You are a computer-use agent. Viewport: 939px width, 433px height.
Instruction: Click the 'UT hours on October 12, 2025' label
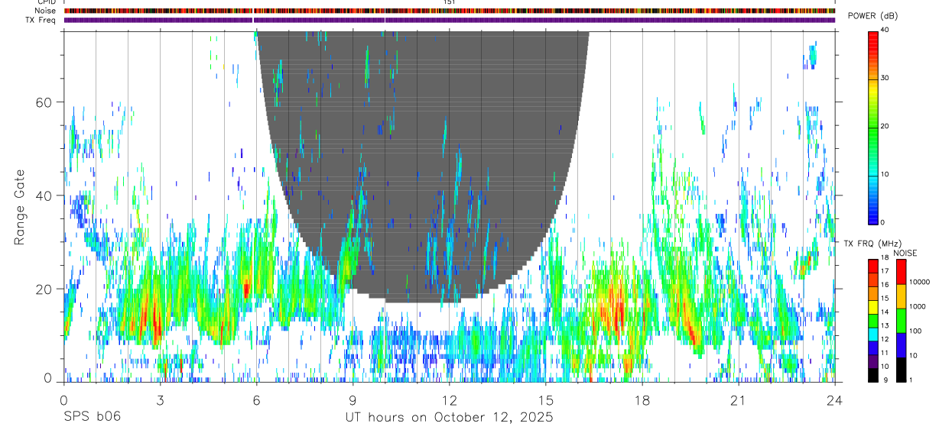pyautogui.click(x=450, y=418)
